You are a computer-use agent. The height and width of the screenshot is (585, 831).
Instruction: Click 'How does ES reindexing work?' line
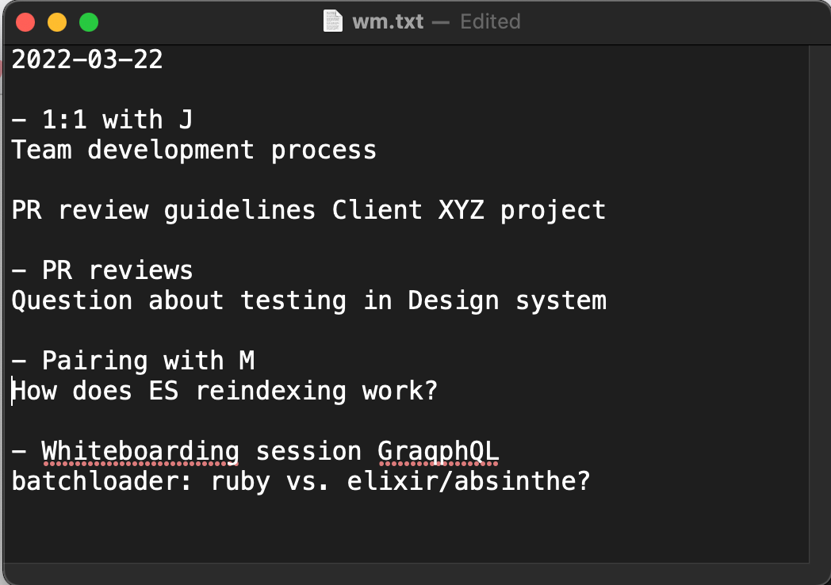pyautogui.click(x=224, y=391)
